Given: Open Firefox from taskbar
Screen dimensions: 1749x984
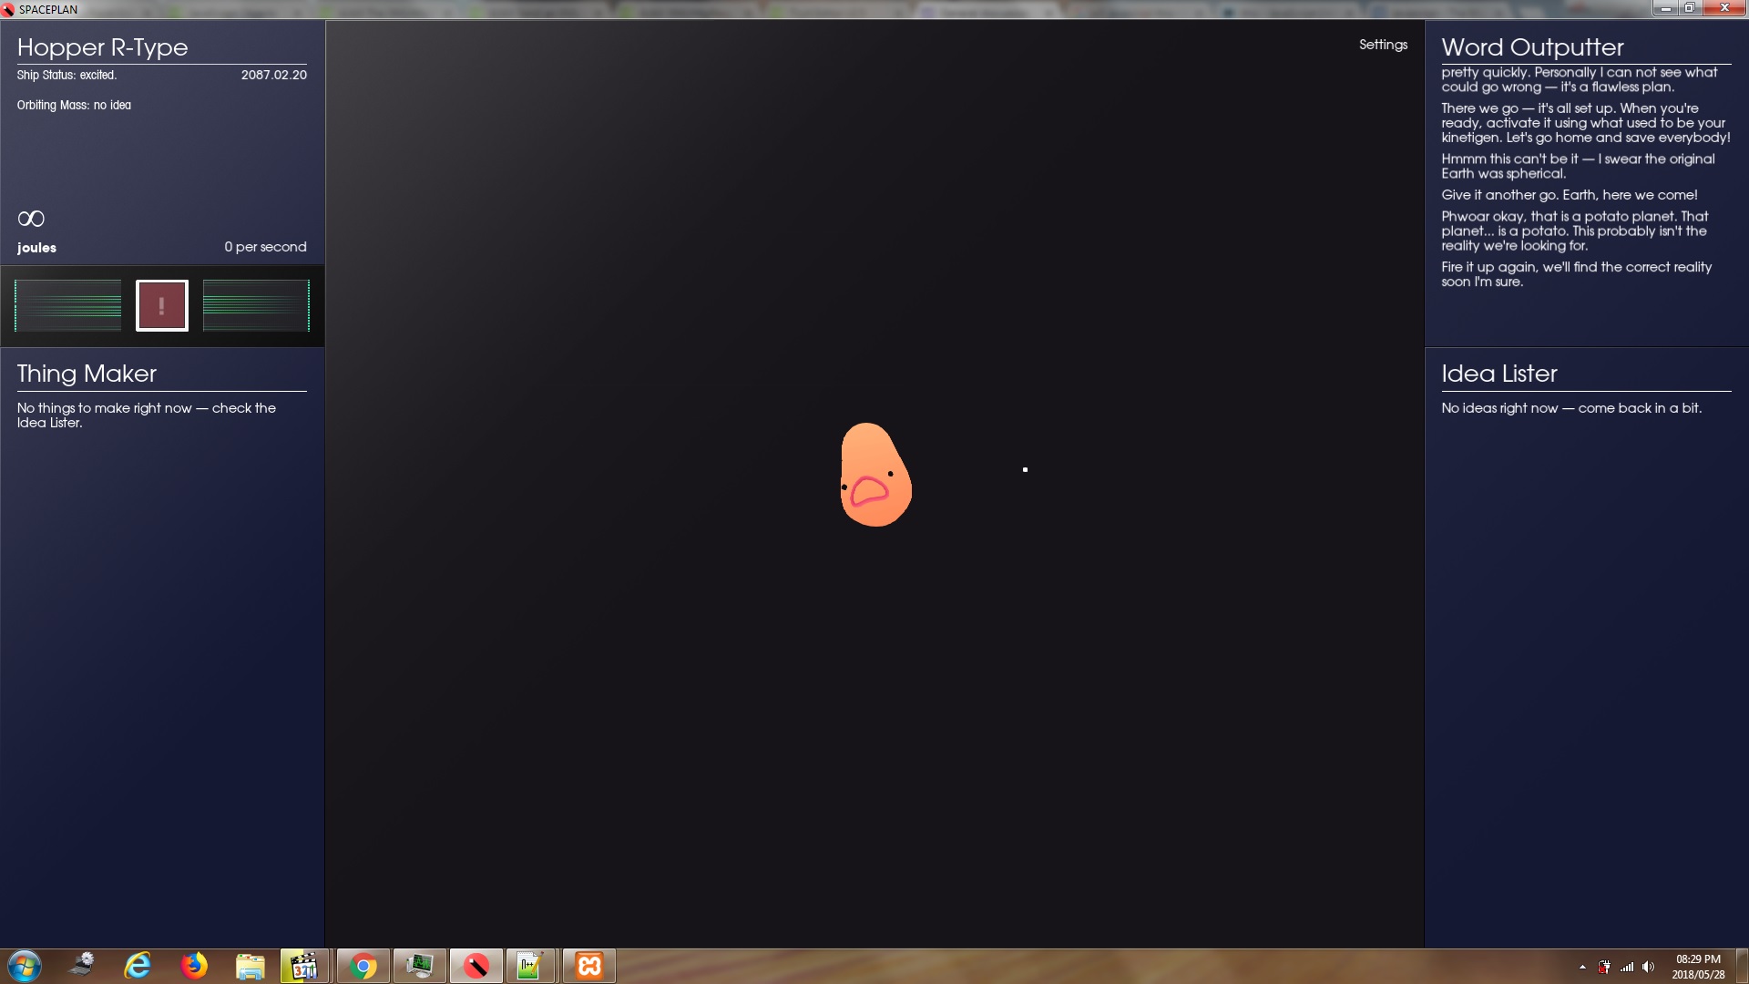Looking at the screenshot, I should click(x=194, y=966).
